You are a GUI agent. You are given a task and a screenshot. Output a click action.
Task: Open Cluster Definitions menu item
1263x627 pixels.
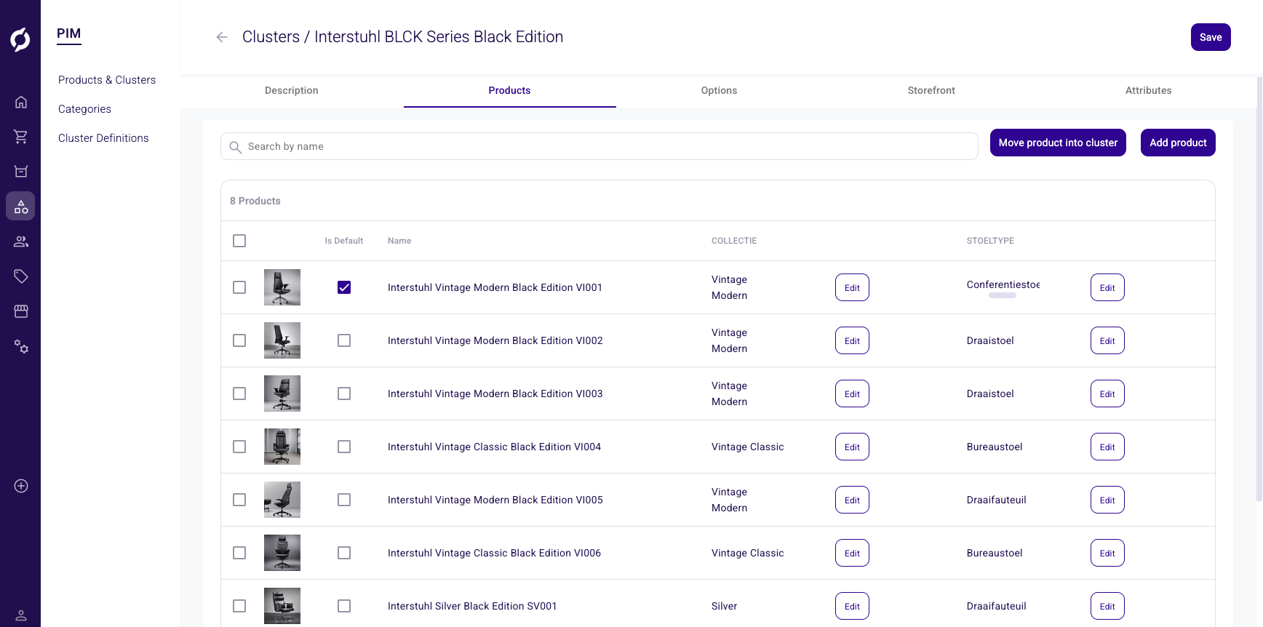point(103,138)
